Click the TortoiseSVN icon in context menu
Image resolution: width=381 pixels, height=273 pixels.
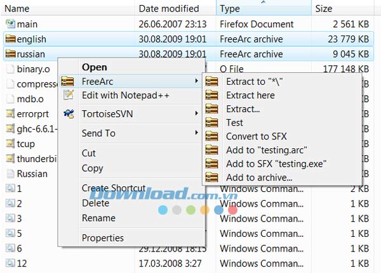[69, 114]
